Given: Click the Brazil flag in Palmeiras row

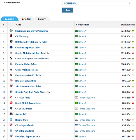Looking at the screenshot, I should point(77,31).
